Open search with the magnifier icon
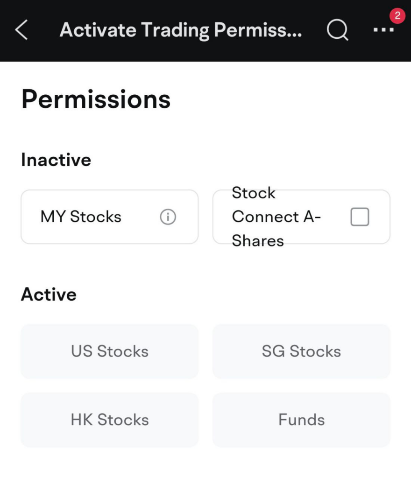This screenshot has width=411, height=478. pos(337,30)
